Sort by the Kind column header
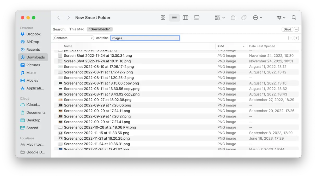 point(221,46)
